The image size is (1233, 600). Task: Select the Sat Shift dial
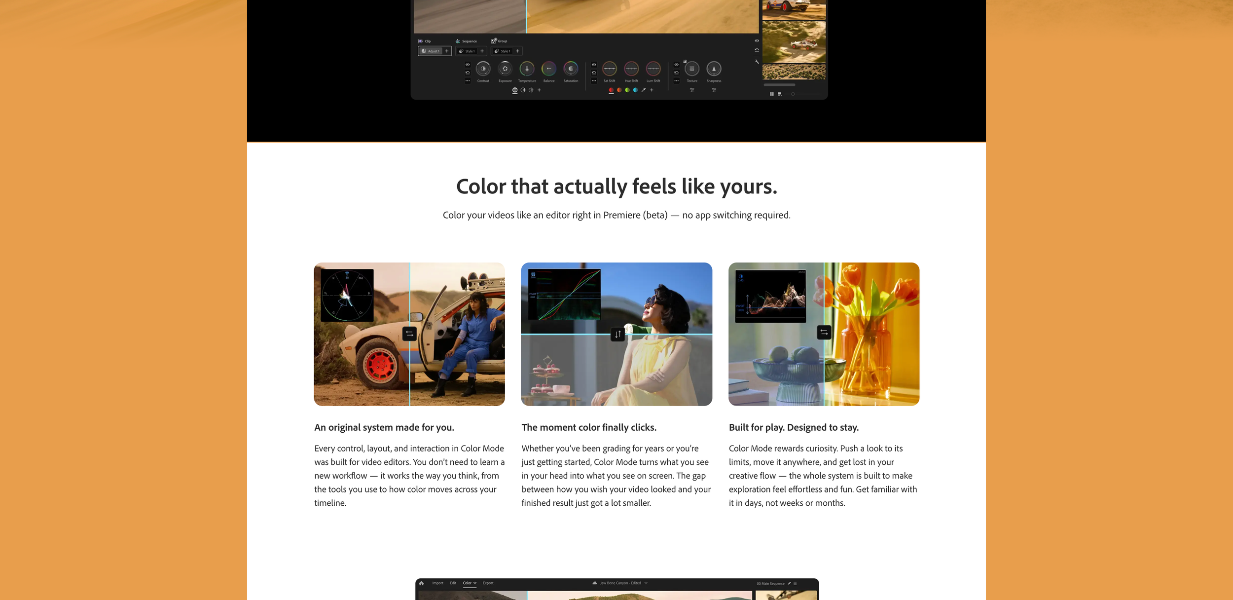click(x=610, y=69)
